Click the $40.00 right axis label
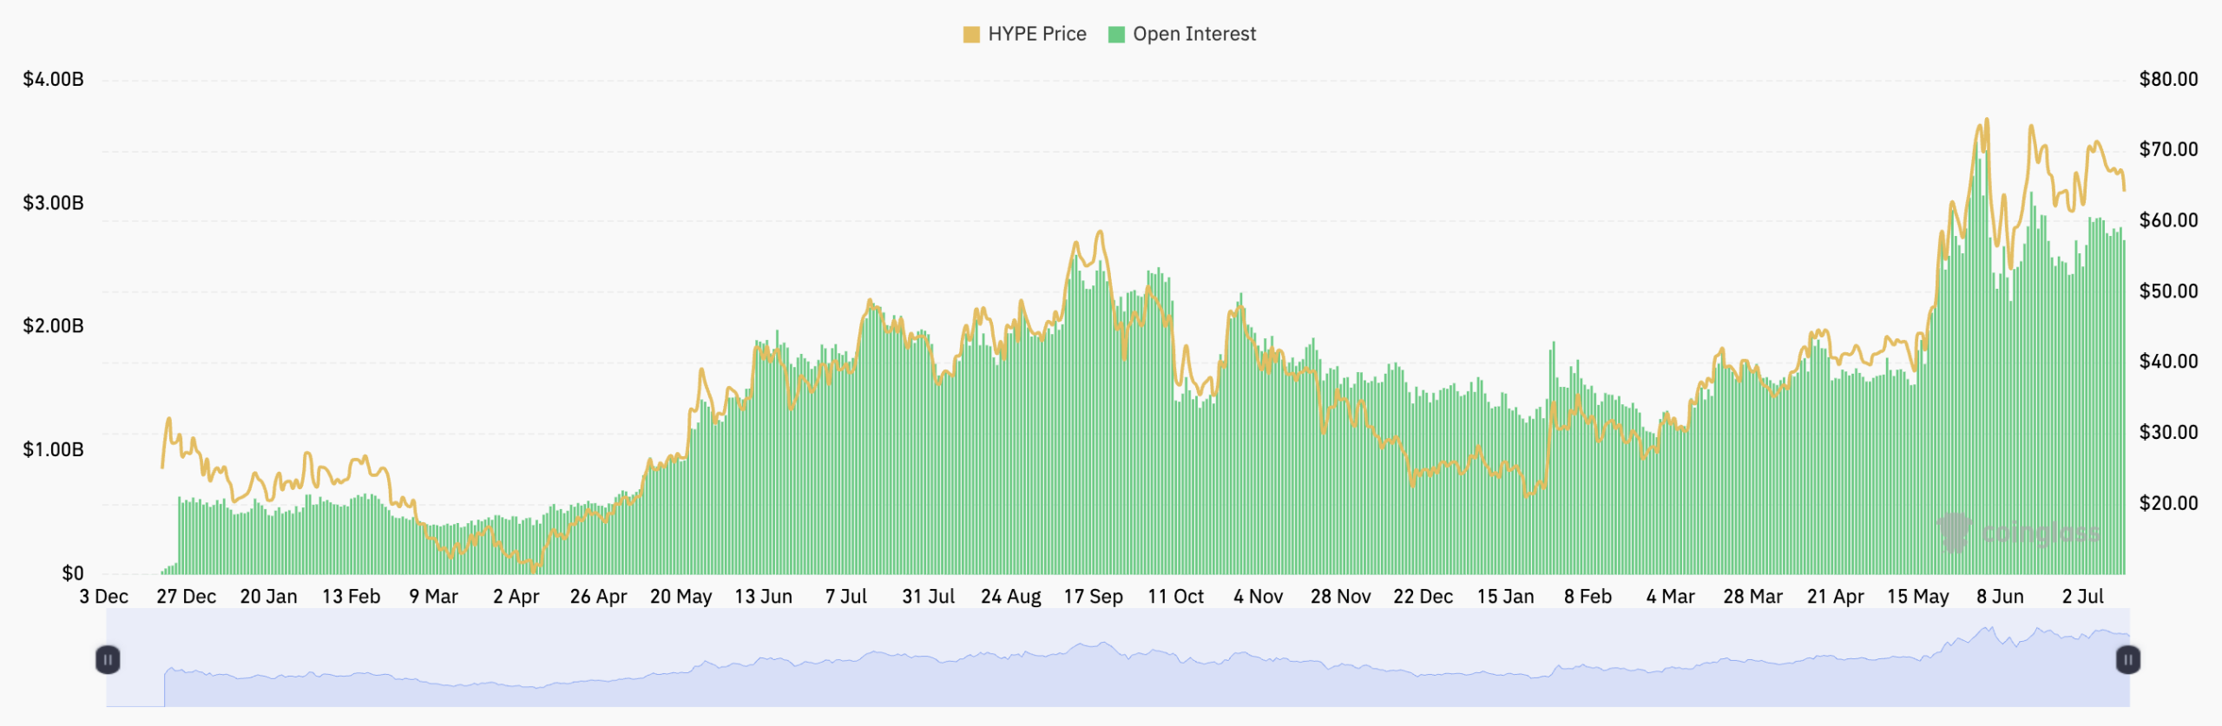 pyautogui.click(x=2168, y=362)
